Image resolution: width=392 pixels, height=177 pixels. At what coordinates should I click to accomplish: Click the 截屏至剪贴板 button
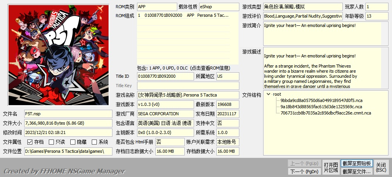[356, 163]
